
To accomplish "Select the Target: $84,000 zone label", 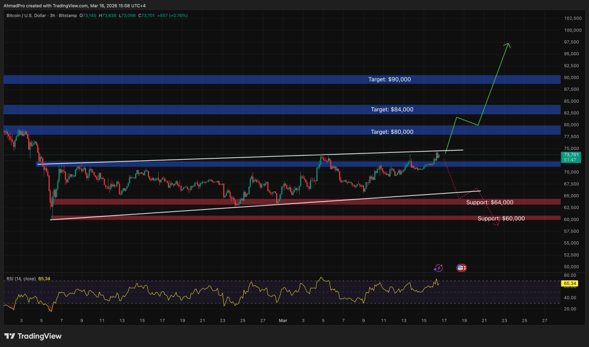I will [392, 109].
